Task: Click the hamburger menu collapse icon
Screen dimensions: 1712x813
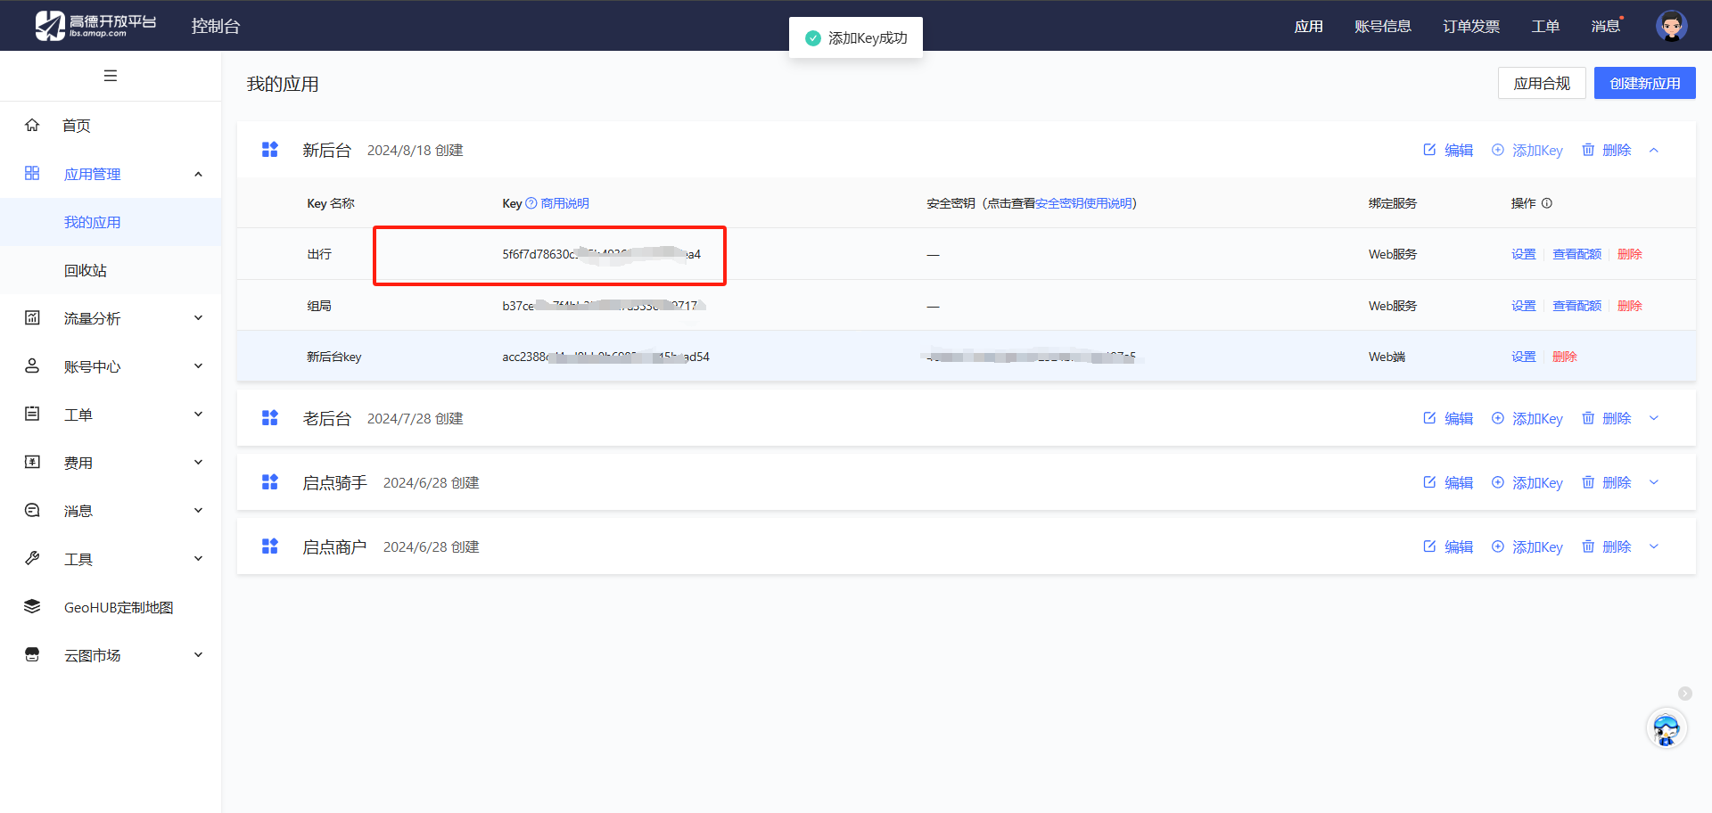Action: click(x=111, y=76)
